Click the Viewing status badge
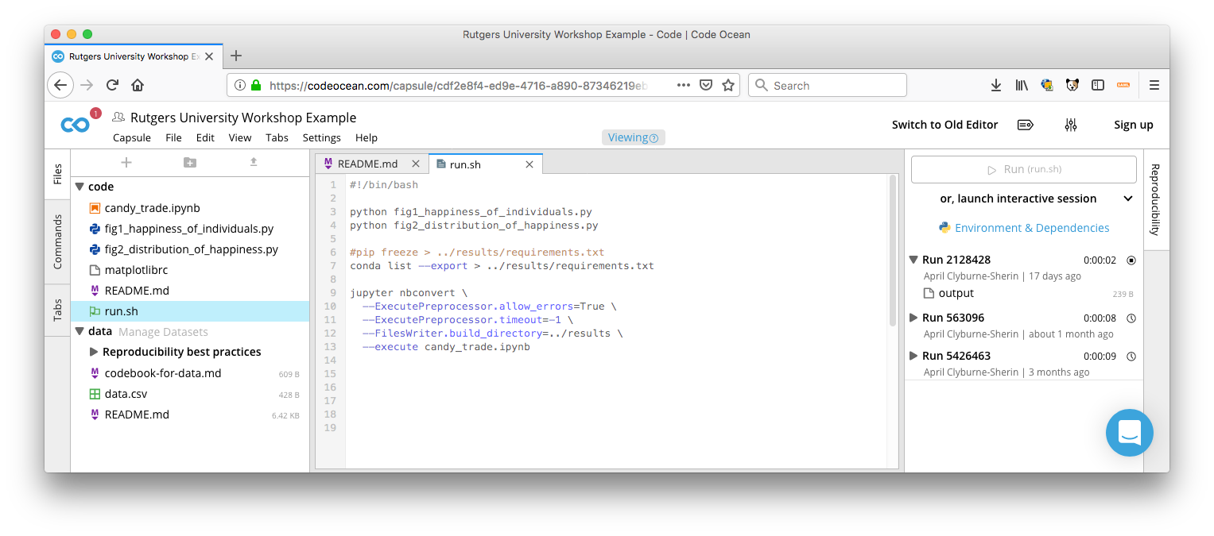Image resolution: width=1214 pixels, height=536 pixels. click(634, 137)
